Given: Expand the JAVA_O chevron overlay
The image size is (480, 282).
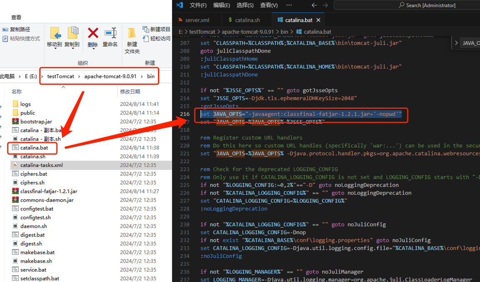Looking at the screenshot, I should 456,43.
